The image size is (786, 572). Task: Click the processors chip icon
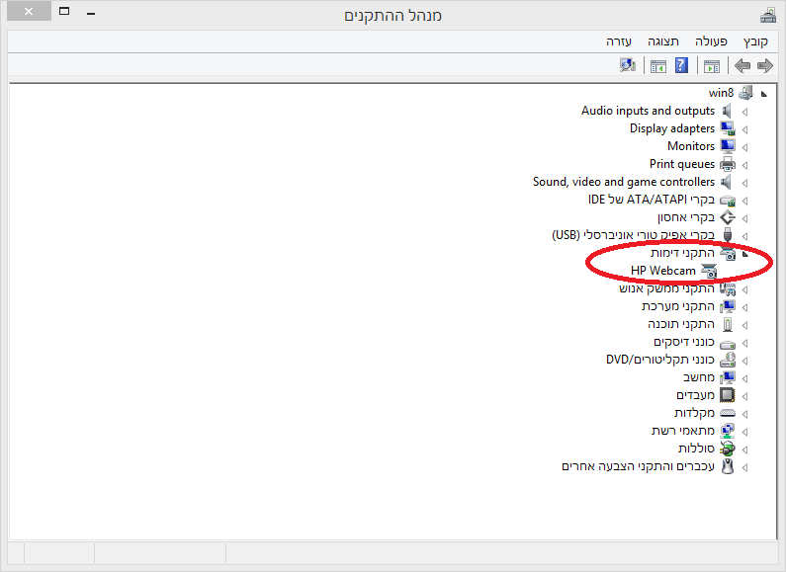[728, 395]
